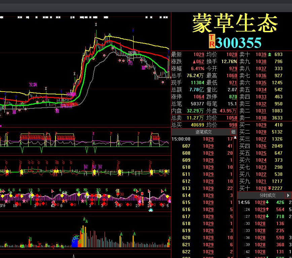The image size is (292, 258).
Task: Click the 涨幅 value 6.41%
Action: coord(197,68)
